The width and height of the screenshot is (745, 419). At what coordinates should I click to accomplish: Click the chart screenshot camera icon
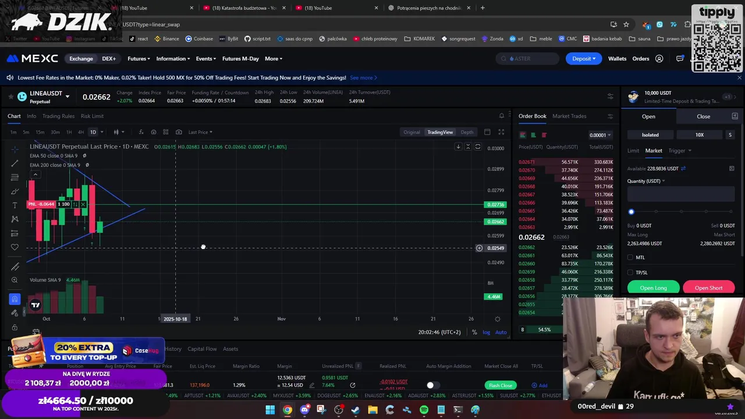179,132
